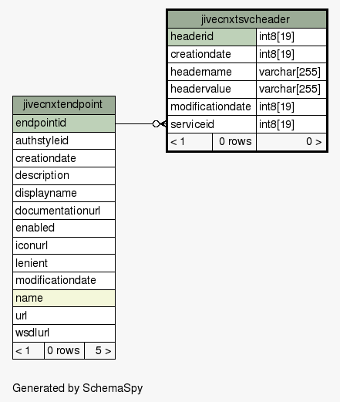The image size is (340, 402).
Task: Select the displayname column
Action: [64, 193]
